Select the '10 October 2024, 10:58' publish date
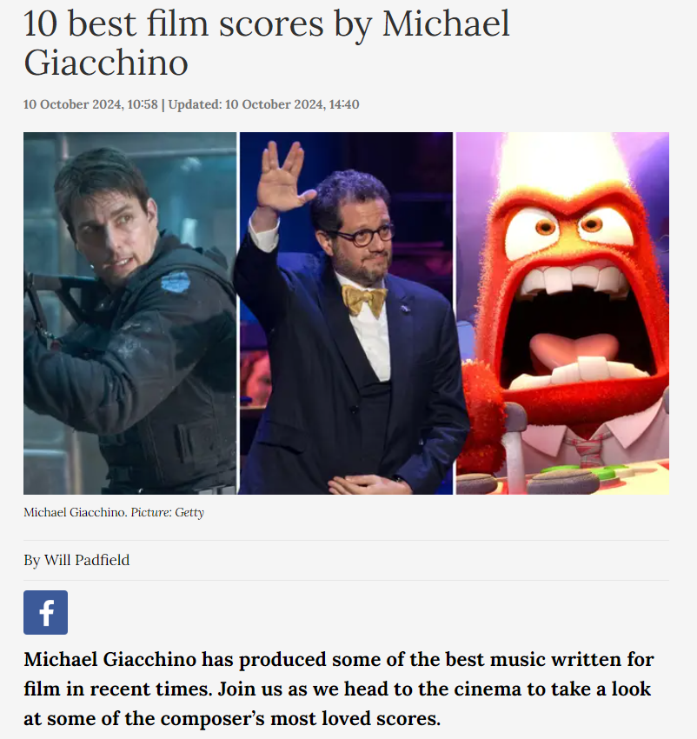The width and height of the screenshot is (697, 739). pyautogui.click(x=90, y=104)
